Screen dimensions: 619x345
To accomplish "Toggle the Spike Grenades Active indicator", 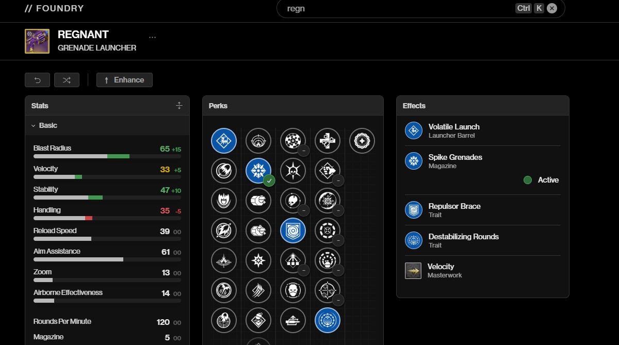I will pyautogui.click(x=528, y=180).
